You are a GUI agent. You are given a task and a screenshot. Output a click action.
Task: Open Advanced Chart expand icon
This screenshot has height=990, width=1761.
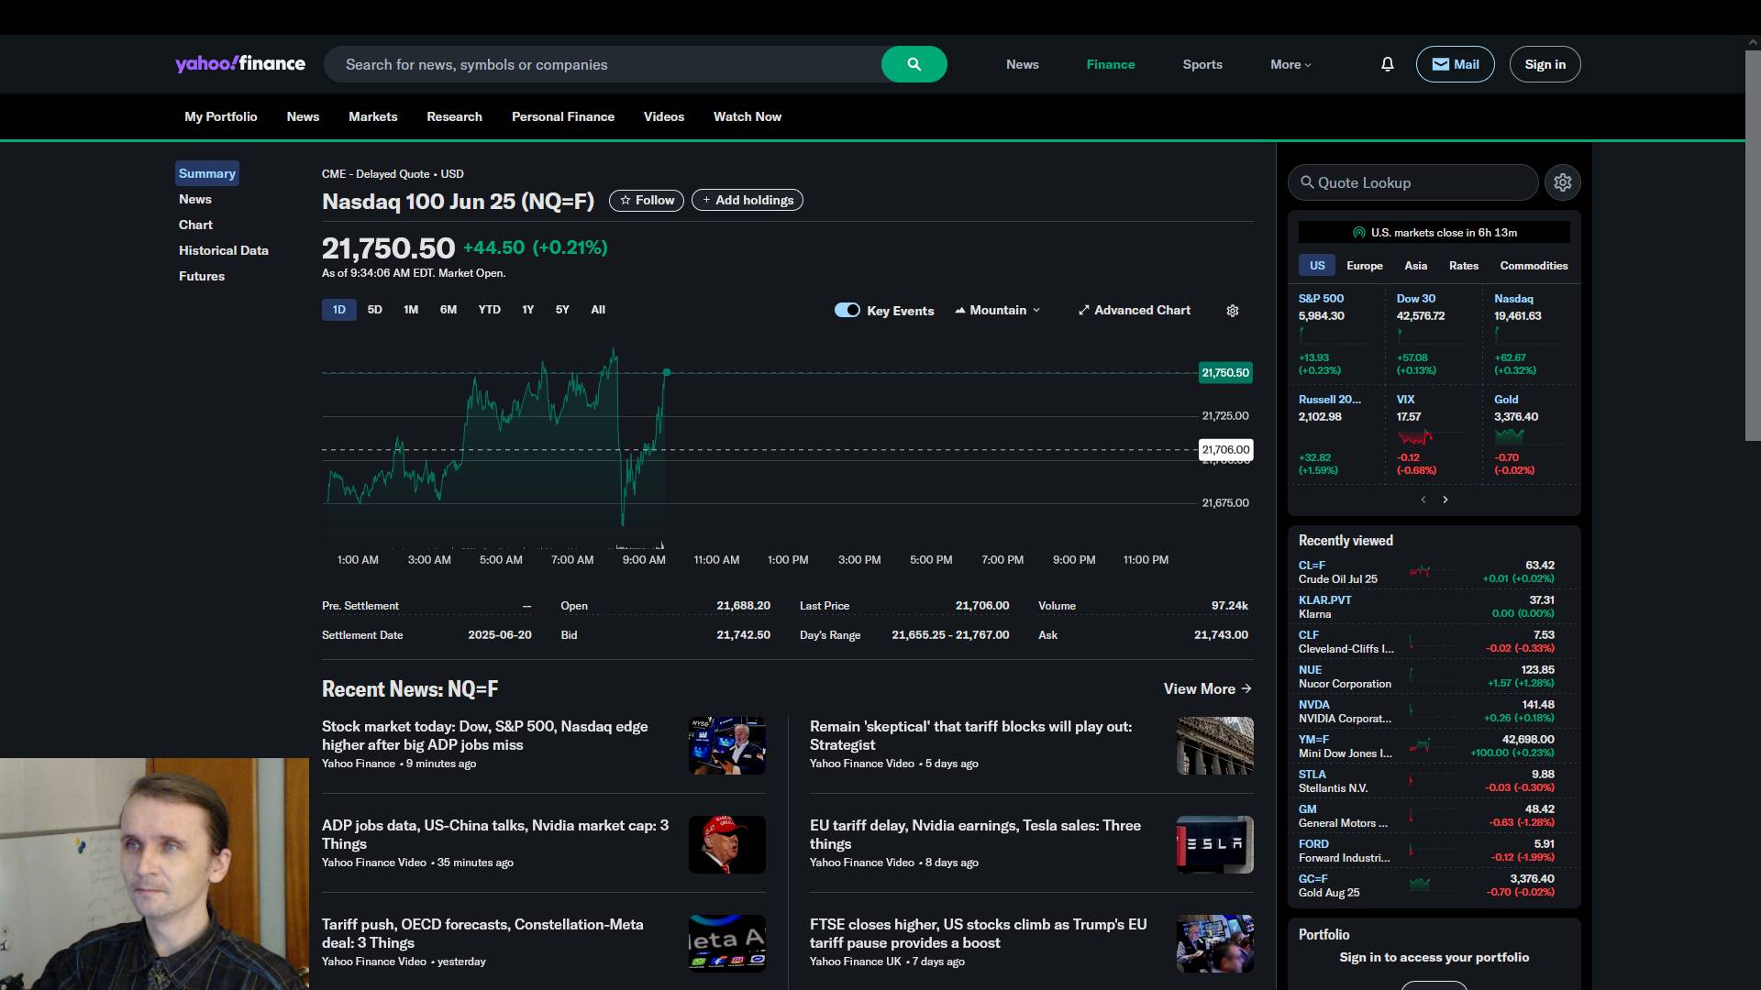1084,311
